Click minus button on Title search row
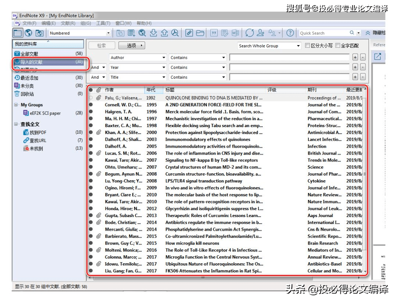Screen dimensions: 397x303 point(363,77)
